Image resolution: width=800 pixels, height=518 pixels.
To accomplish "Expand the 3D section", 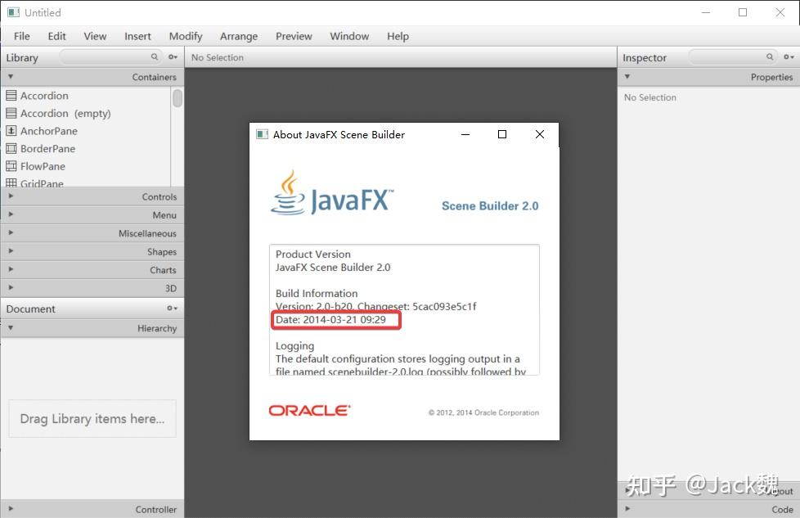I will [x=10, y=288].
